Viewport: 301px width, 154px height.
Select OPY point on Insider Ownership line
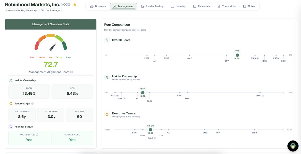pyautogui.click(x=187, y=93)
